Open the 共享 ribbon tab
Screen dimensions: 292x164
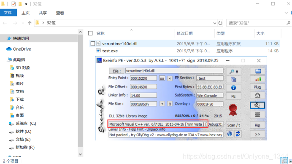pos(43,13)
